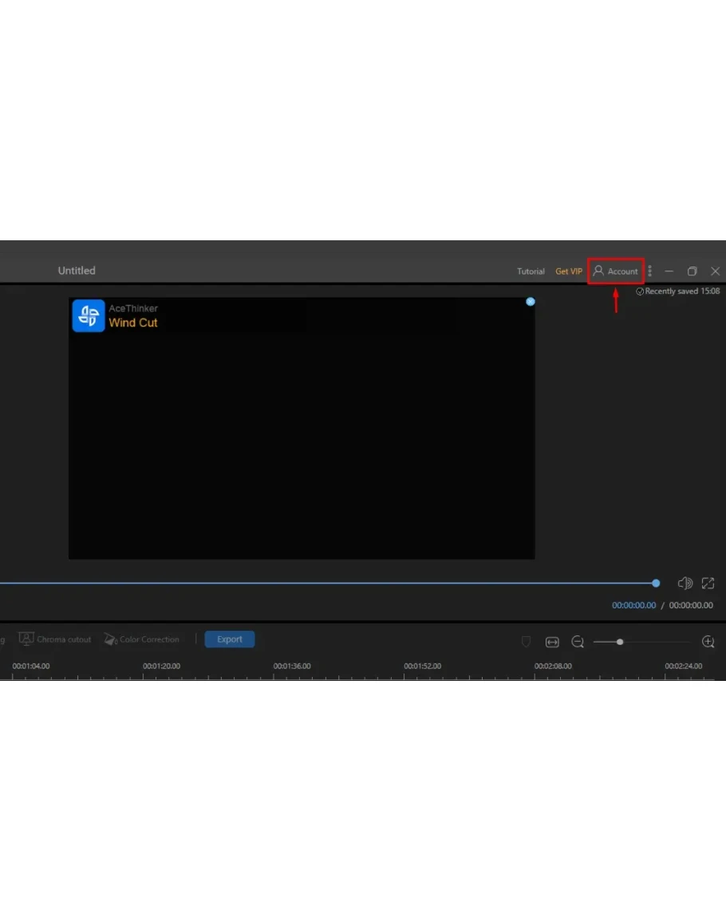Select the Chroma cutout tool
The width and height of the screenshot is (726, 922).
pos(55,639)
